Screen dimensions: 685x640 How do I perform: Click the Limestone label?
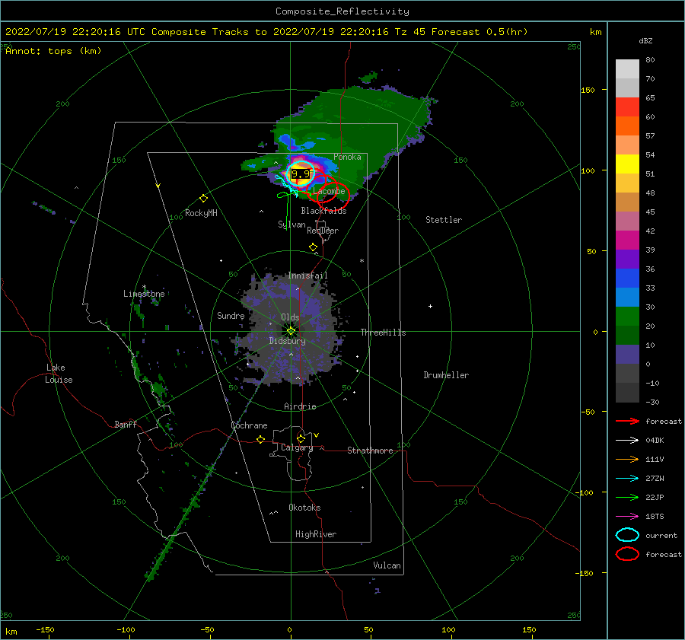(x=144, y=294)
